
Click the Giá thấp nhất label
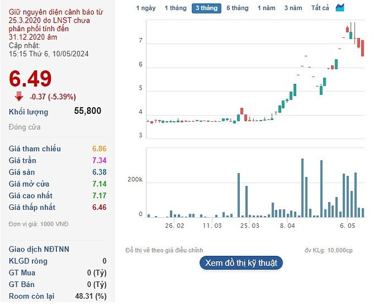point(32,207)
